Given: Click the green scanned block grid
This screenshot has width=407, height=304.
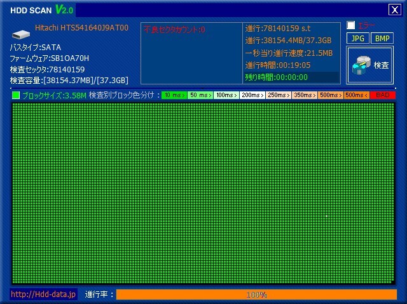Looking at the screenshot, I should [203, 193].
